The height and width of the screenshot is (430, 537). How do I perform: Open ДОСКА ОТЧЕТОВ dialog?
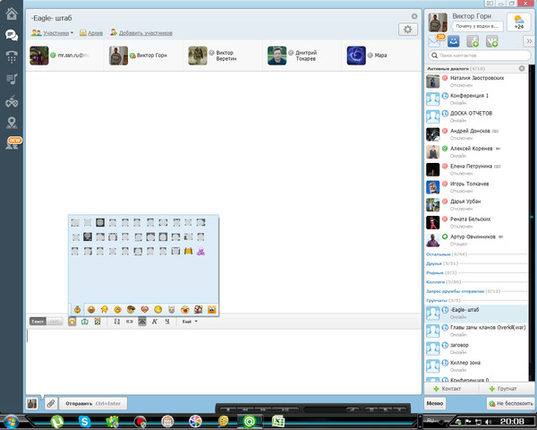(476, 116)
